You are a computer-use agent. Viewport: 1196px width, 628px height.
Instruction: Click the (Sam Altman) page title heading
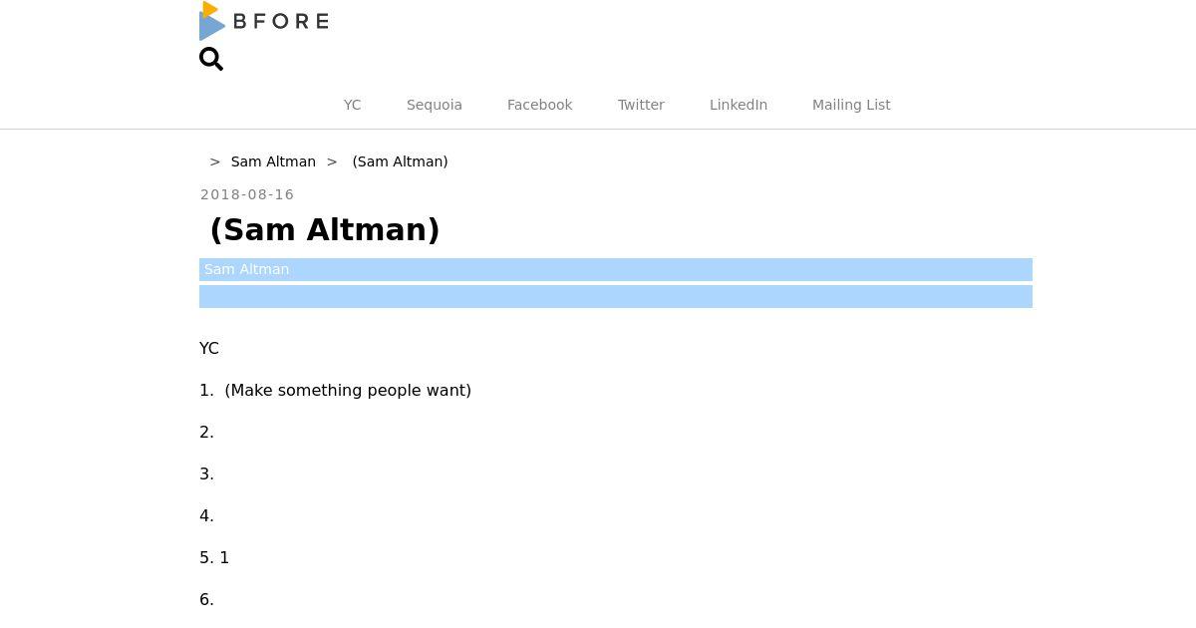325,230
